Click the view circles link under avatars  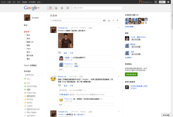[129, 27]
